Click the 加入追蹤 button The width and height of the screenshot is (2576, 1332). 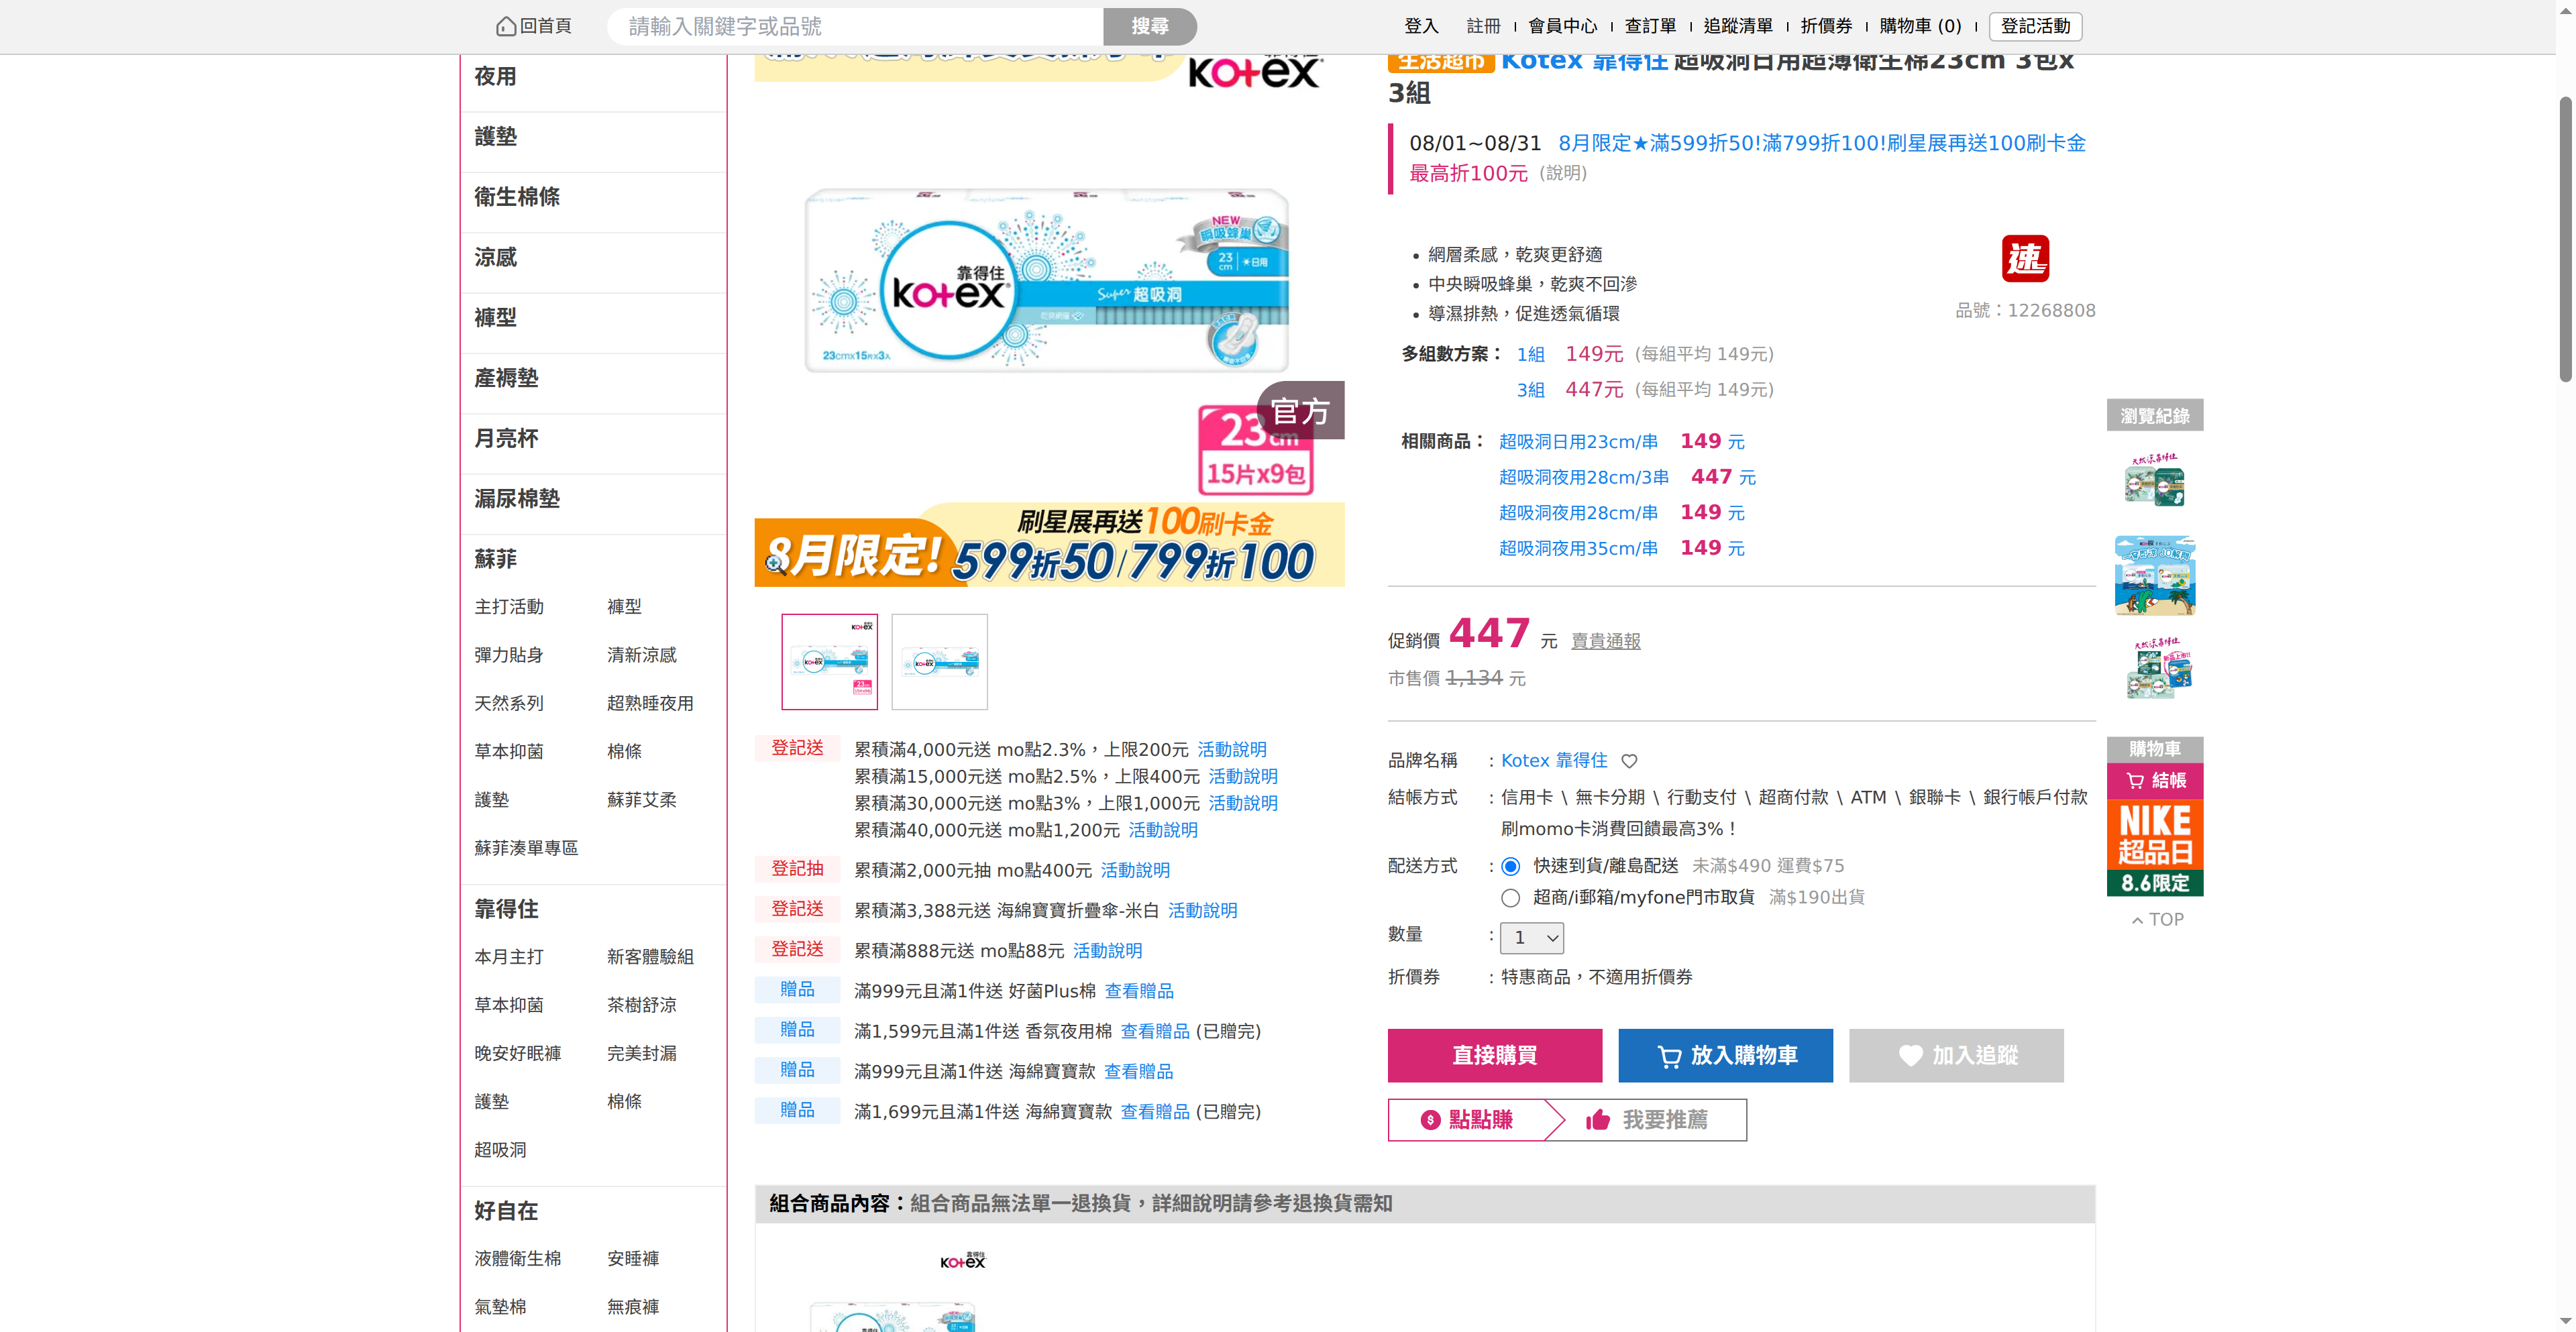[x=1956, y=1056]
